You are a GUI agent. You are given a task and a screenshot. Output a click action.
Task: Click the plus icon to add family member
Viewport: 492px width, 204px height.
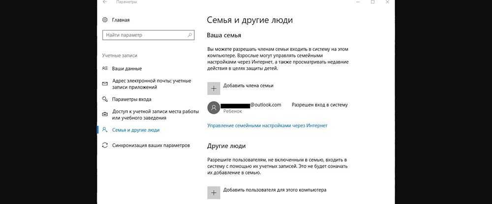point(214,88)
